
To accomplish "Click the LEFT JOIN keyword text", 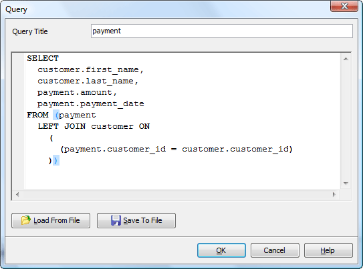I will tap(62, 126).
